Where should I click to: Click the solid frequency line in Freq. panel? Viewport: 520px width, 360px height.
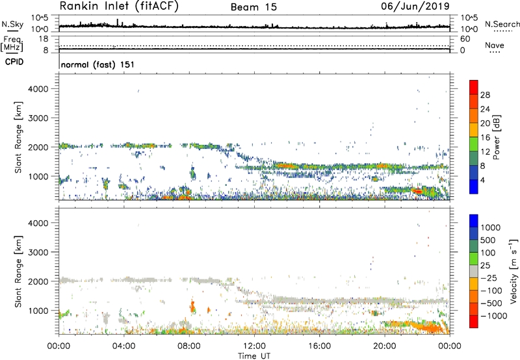click(254, 49)
